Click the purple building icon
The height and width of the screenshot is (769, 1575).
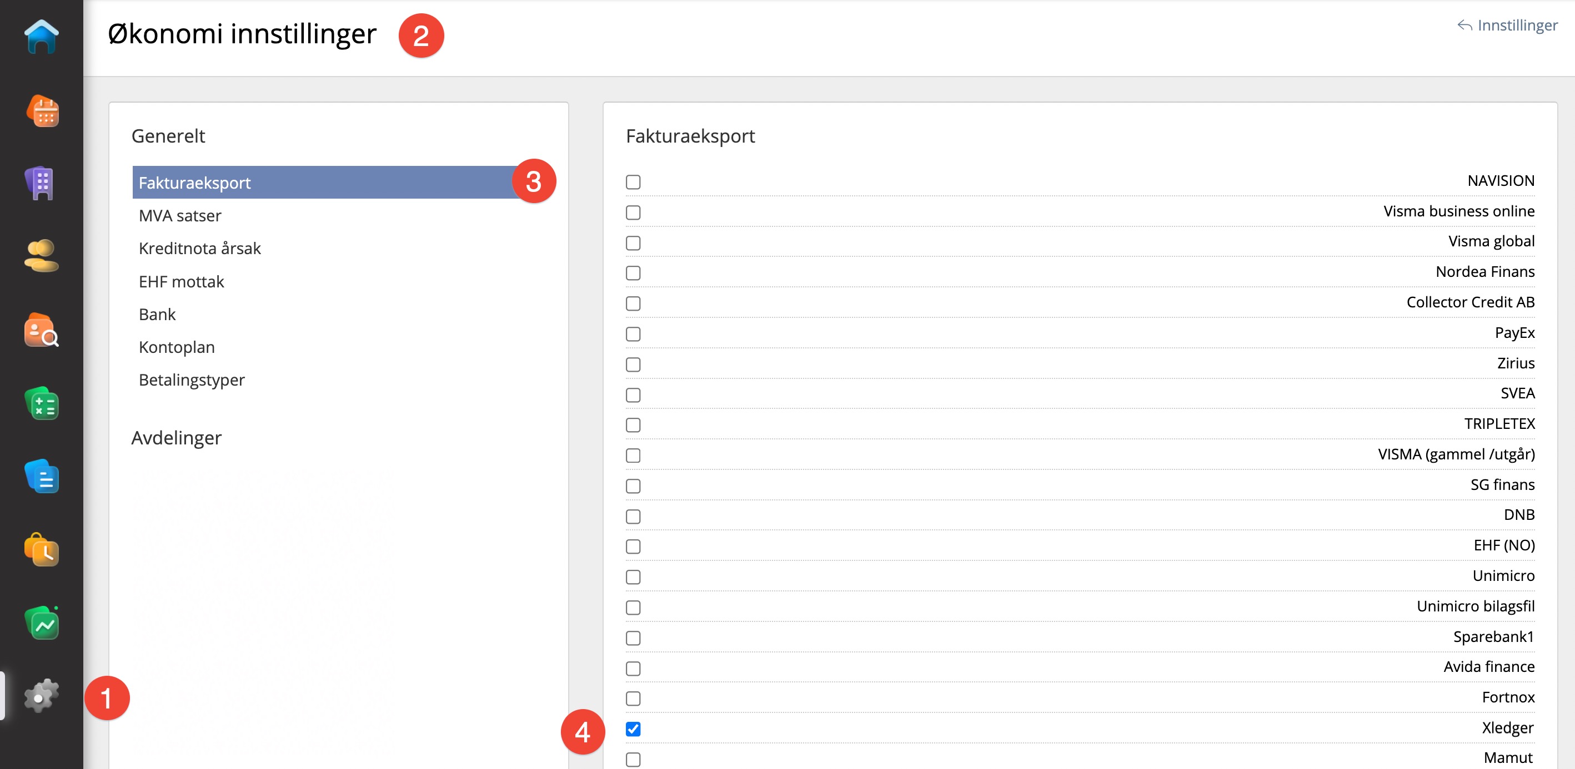tap(42, 183)
